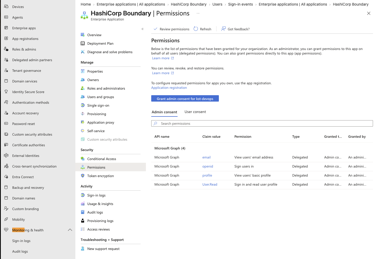Click the Users breadcrumb
377x259 pixels.
click(217, 4)
